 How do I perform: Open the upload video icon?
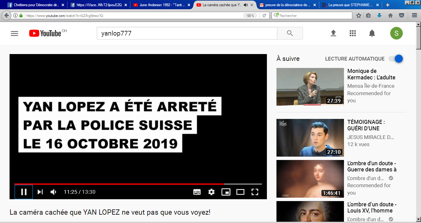(333, 33)
